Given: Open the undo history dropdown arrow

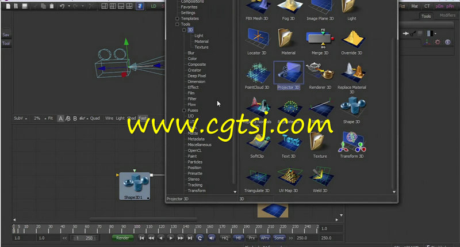Looking at the screenshot, I should click(x=69, y=6).
